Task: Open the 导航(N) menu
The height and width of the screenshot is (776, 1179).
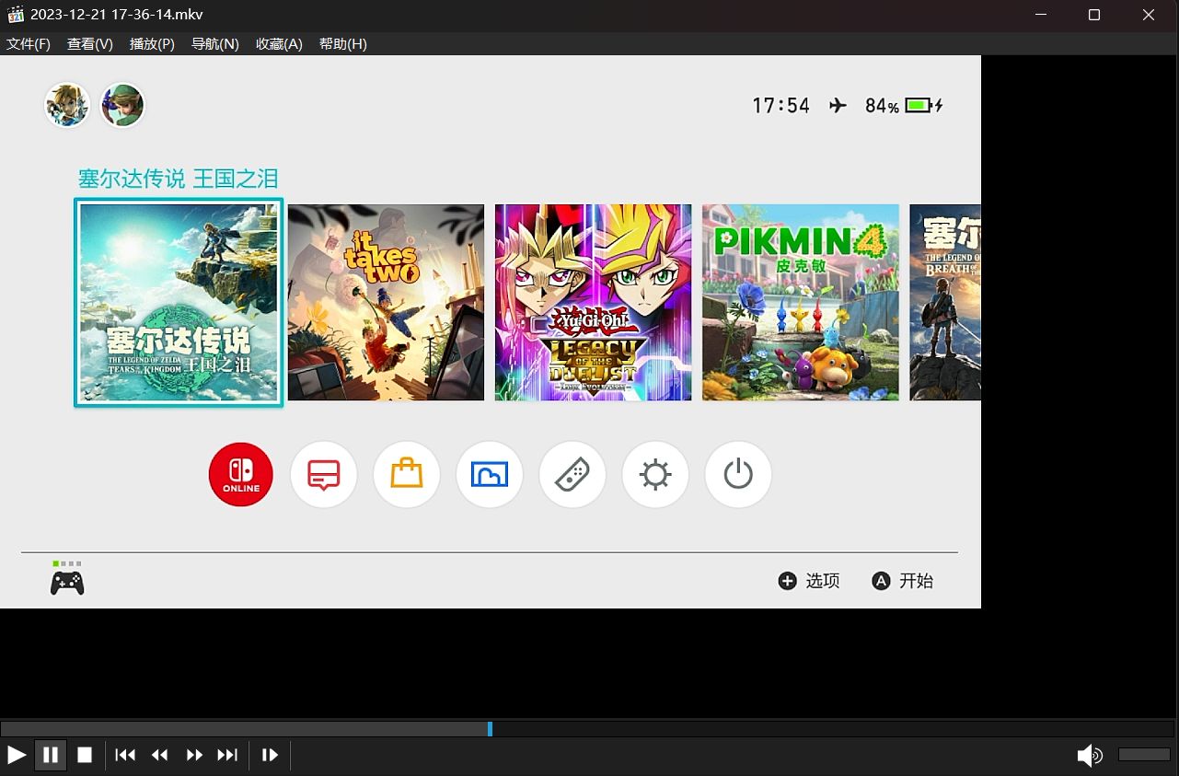Action: coord(215,44)
